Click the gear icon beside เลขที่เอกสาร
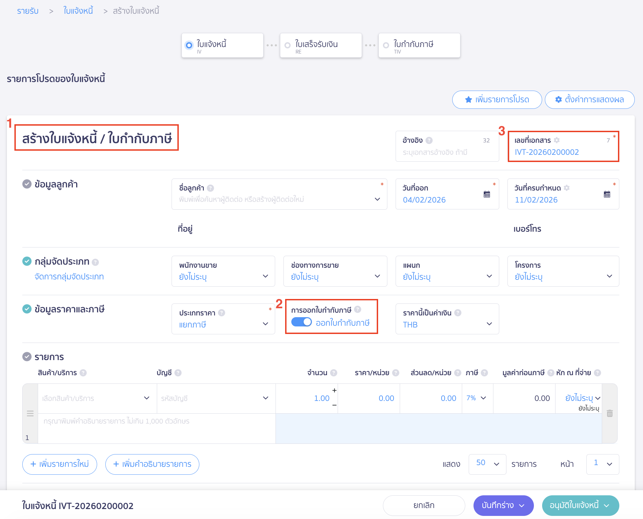Screen dimensions: 643x519 (x=557, y=140)
